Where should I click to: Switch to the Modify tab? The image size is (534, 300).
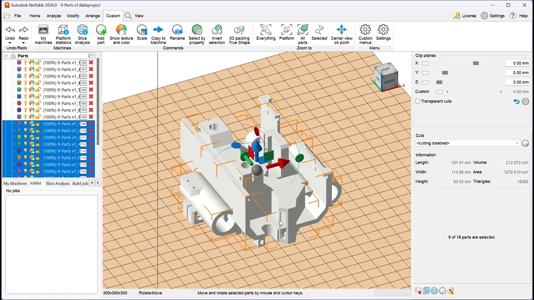tap(73, 16)
